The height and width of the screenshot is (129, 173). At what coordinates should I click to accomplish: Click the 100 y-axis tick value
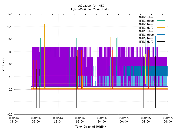(x=10, y=39)
